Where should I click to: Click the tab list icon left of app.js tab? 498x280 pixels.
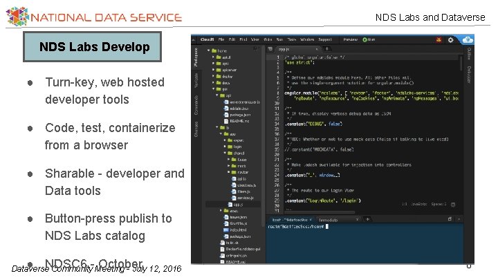tap(270, 49)
